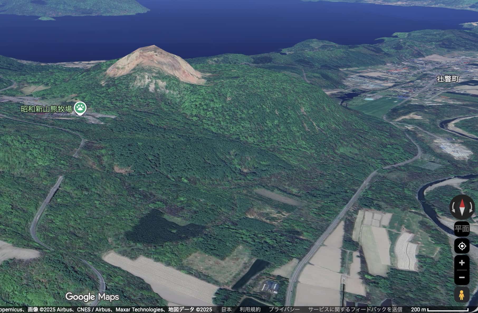Open the 利用規約 terms link
The height and width of the screenshot is (313, 478).
pos(250,310)
